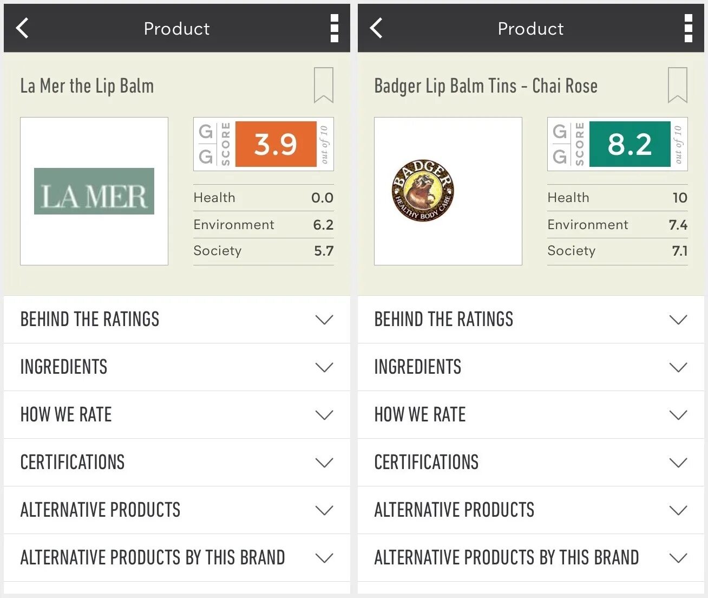Screen dimensions: 708x598
Task: Expand Behind the Ratings for La Mer
Action: click(x=176, y=320)
